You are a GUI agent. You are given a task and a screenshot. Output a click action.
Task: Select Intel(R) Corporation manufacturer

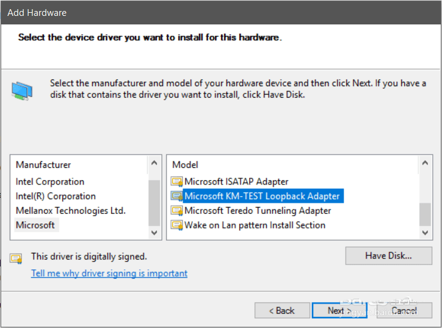[x=56, y=196]
